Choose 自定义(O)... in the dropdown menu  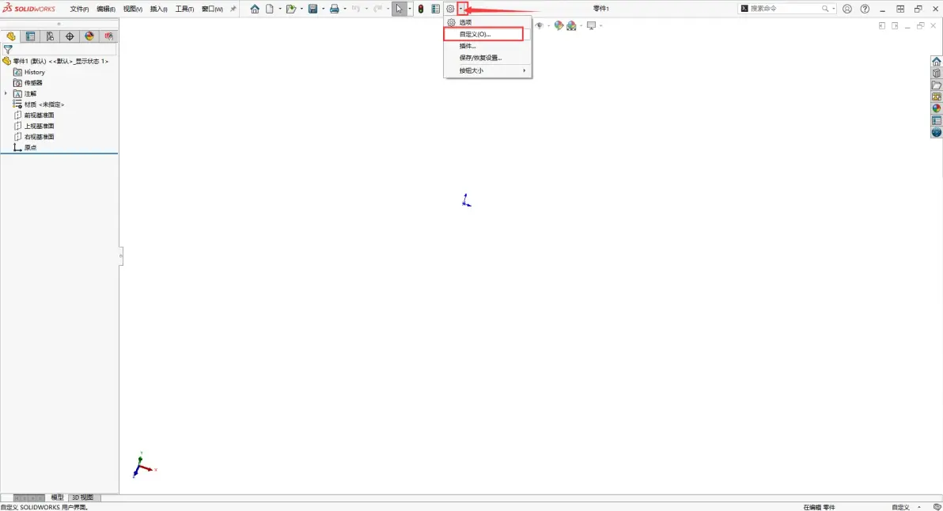488,34
